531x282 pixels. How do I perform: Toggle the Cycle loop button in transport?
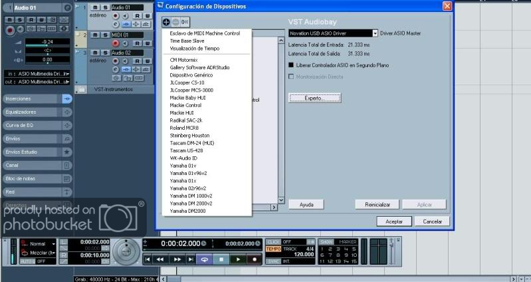(205, 259)
